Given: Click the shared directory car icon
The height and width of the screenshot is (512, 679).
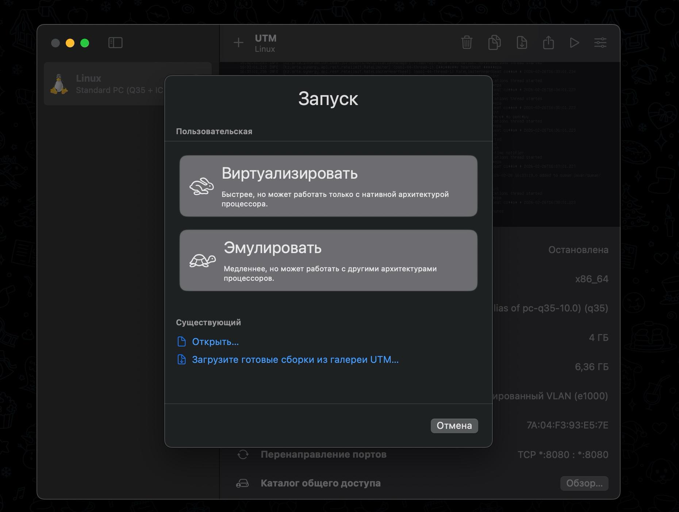Looking at the screenshot, I should [242, 484].
